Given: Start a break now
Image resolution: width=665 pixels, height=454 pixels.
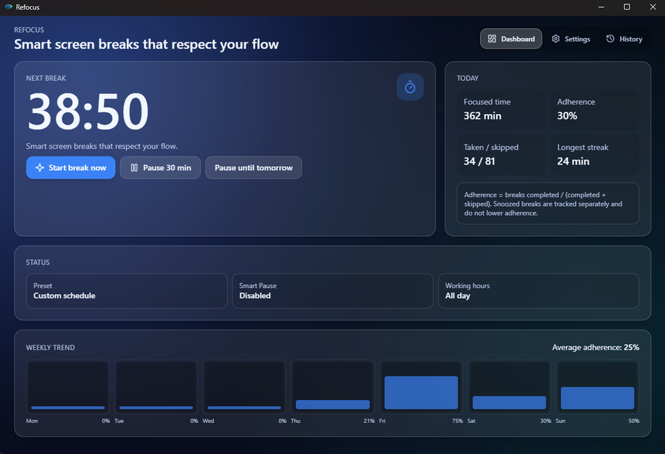Looking at the screenshot, I should (x=70, y=167).
